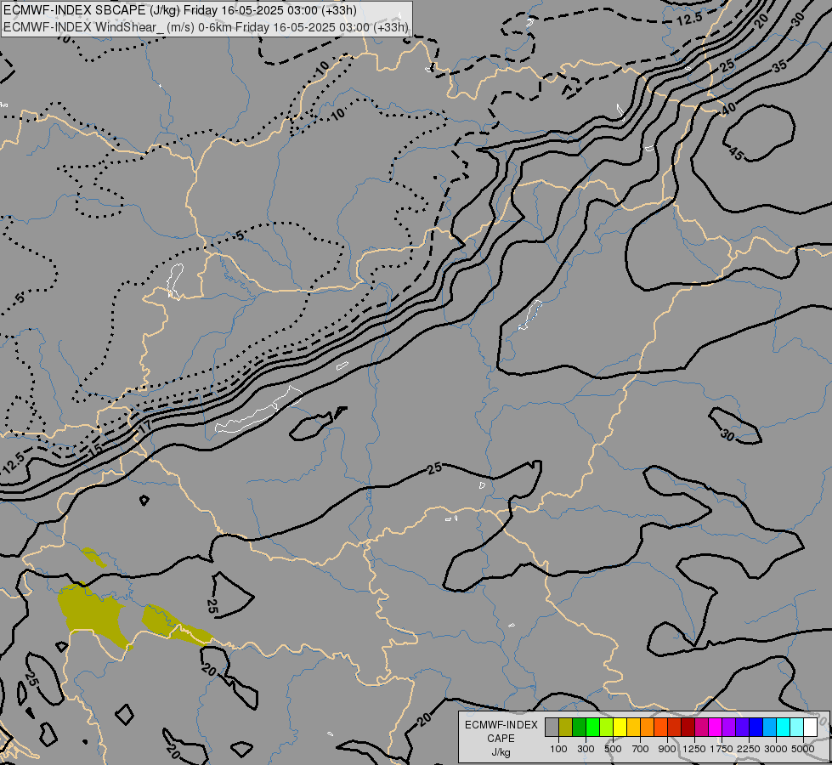Viewport: 832px width, 765px height.
Task: Click the 1250 legend tick label
Action: tap(694, 749)
